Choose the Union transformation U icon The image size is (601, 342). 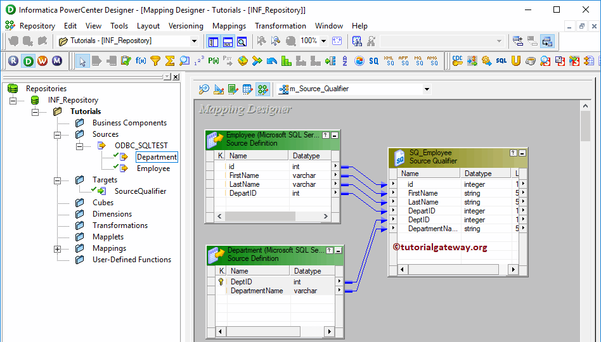[x=516, y=61]
